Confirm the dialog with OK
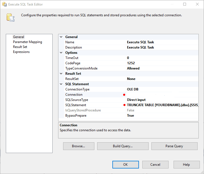 pos(125,165)
